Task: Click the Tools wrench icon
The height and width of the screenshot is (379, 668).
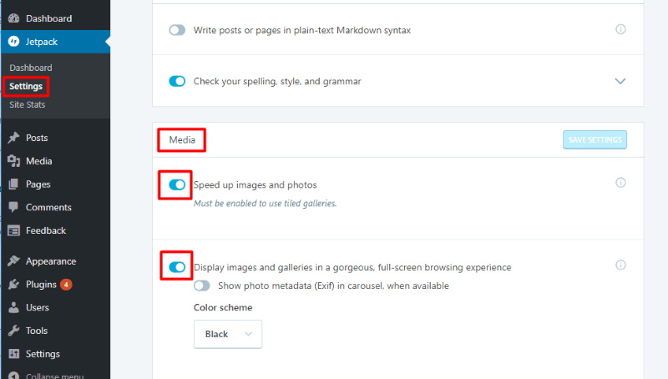Action: (x=13, y=331)
